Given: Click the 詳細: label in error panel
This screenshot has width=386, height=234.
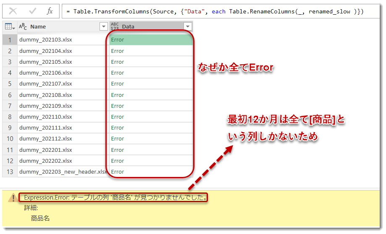Looking at the screenshot, I should [31, 208].
